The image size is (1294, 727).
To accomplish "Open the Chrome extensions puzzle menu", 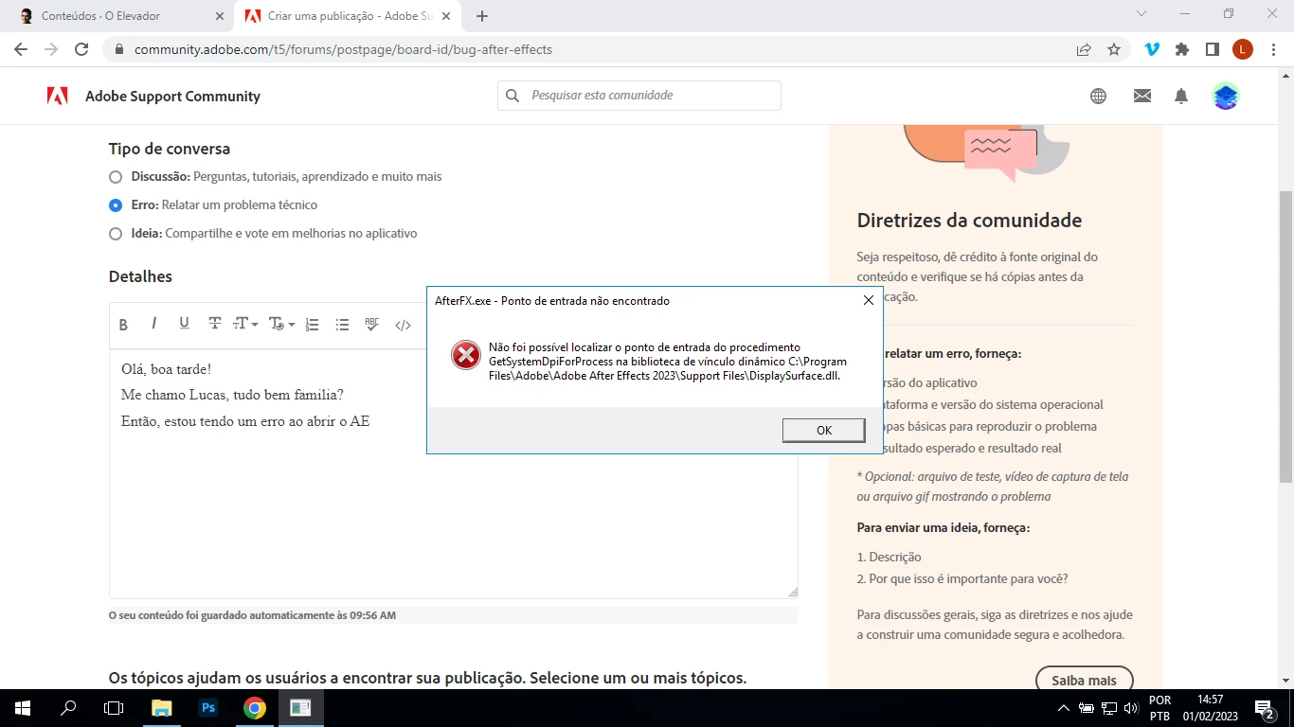I will click(1182, 49).
